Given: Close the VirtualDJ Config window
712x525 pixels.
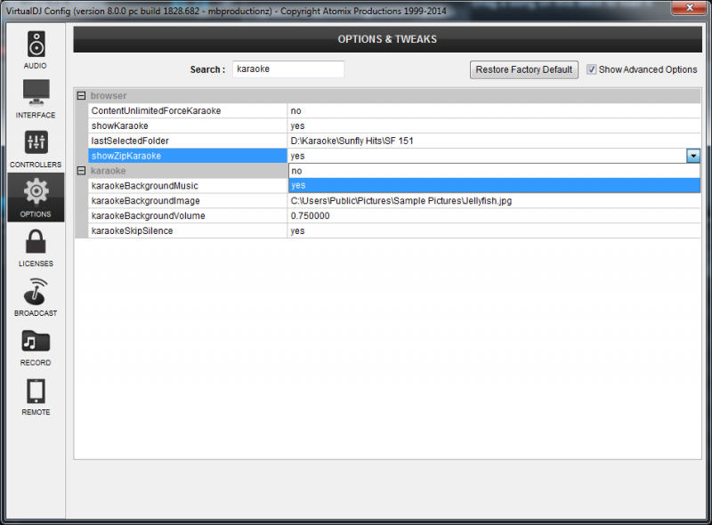Looking at the screenshot, I should [689, 7].
